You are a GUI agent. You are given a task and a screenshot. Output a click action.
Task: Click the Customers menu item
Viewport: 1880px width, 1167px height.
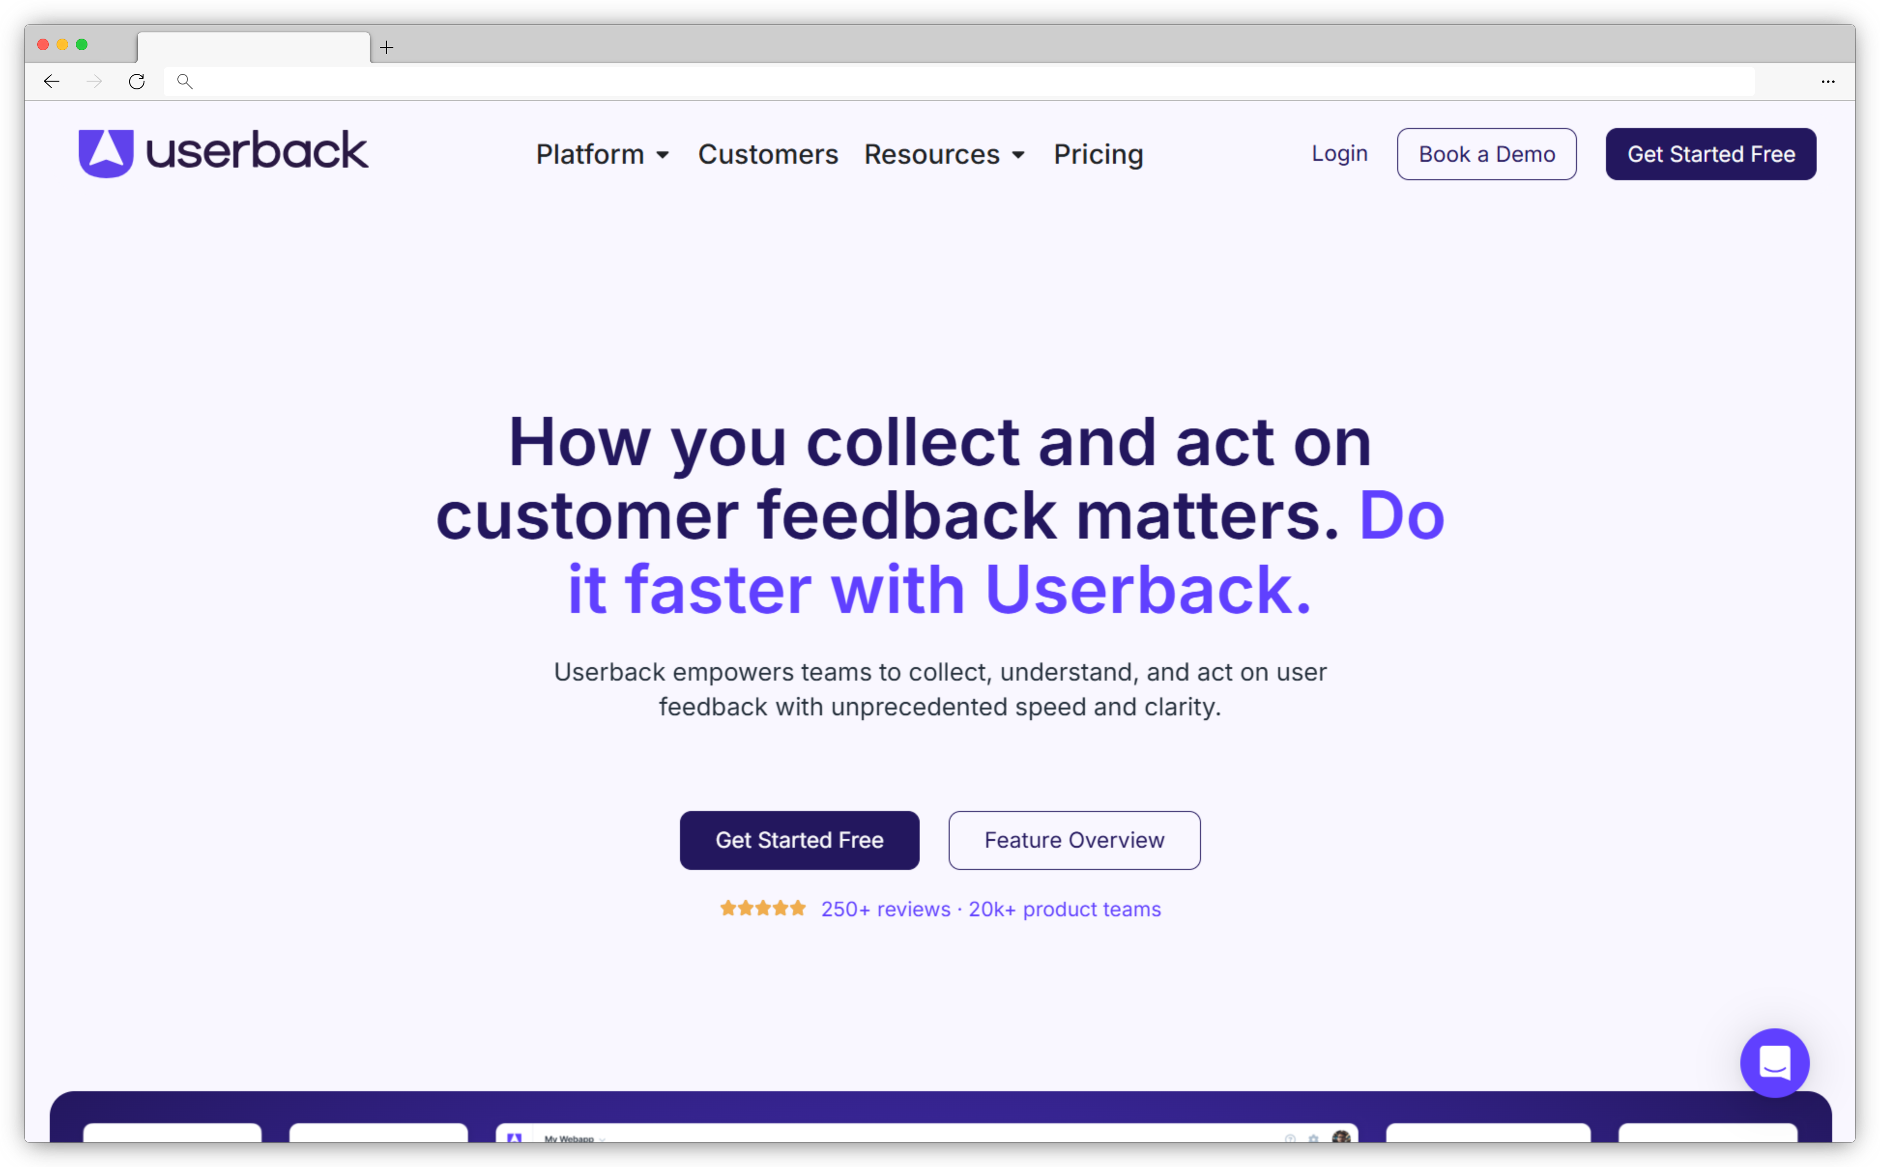[768, 153]
